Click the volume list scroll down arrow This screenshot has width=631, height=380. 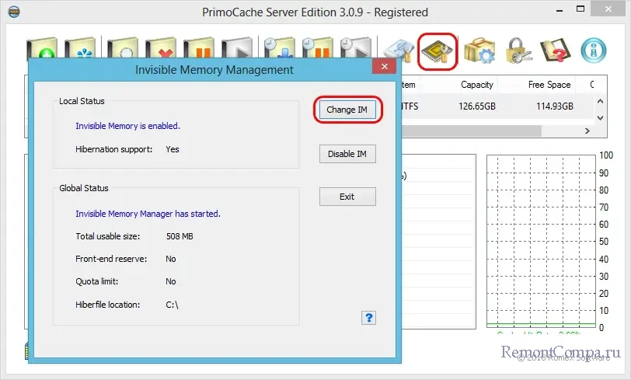point(598,117)
